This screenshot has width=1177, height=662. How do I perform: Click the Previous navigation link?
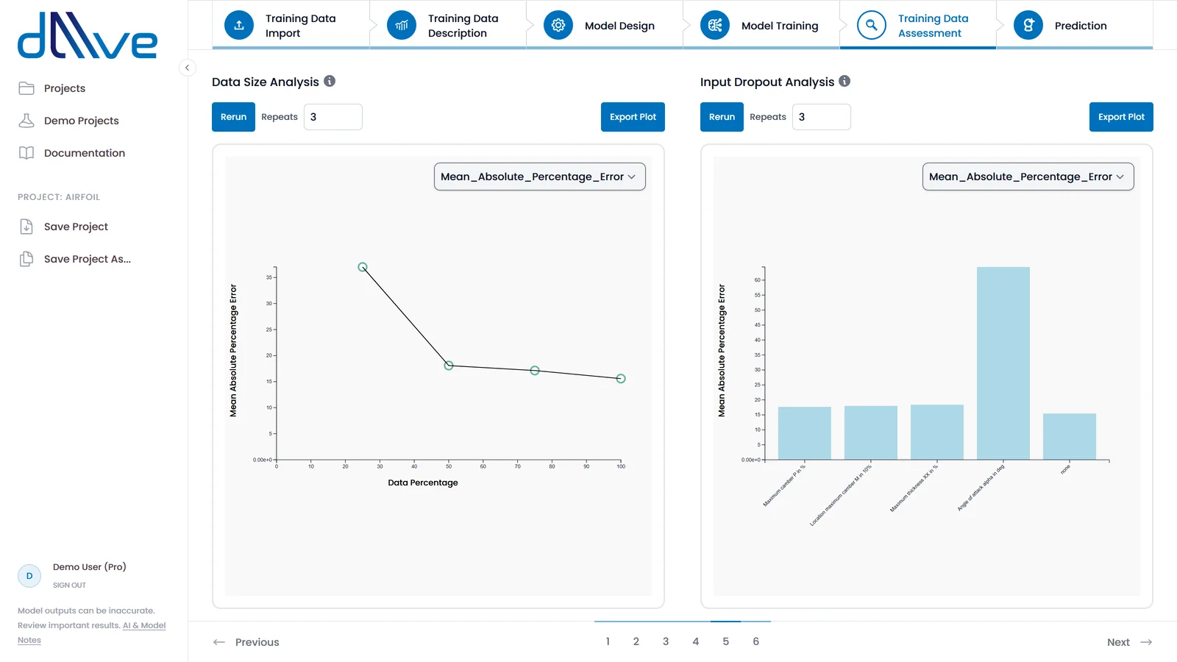[x=246, y=642]
